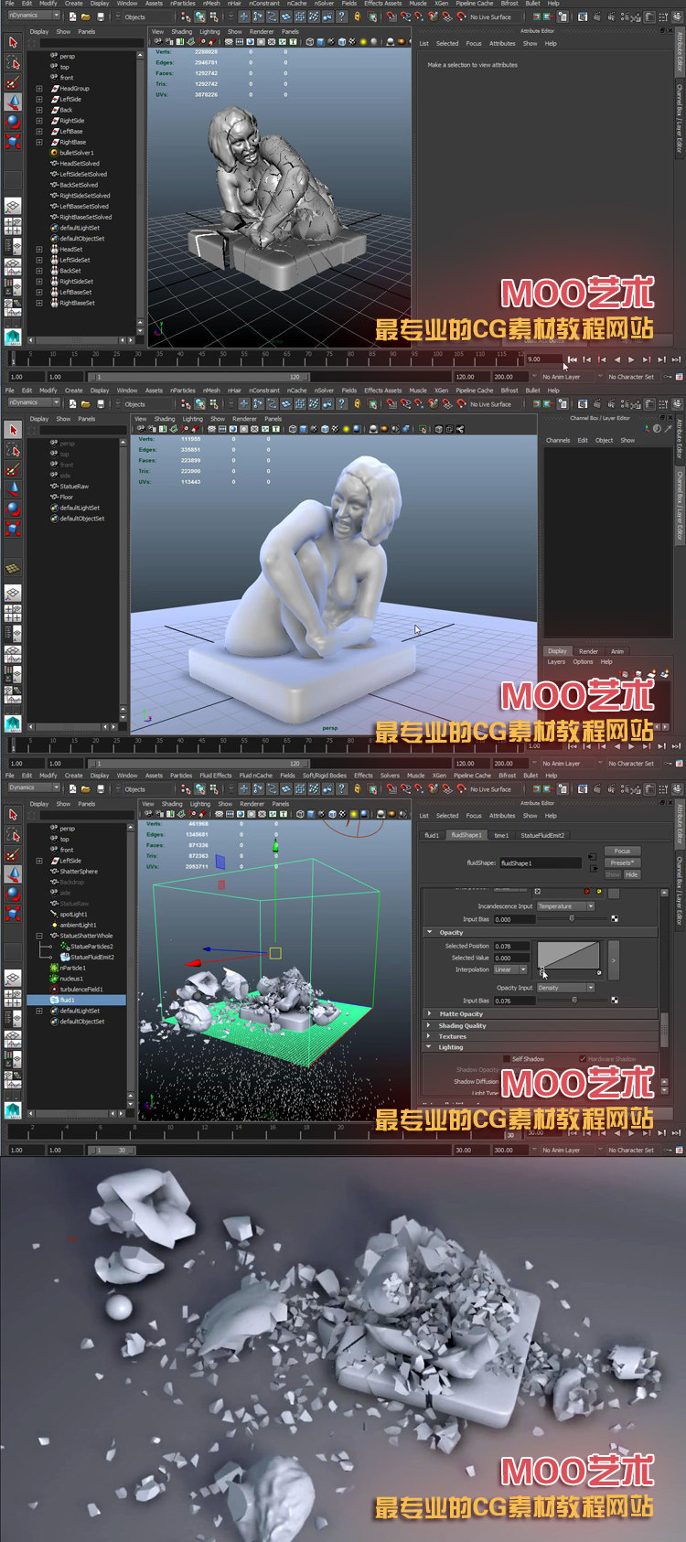686x1542 pixels.
Task: Open Opacity Input Density dropdown
Action: pyautogui.click(x=564, y=988)
